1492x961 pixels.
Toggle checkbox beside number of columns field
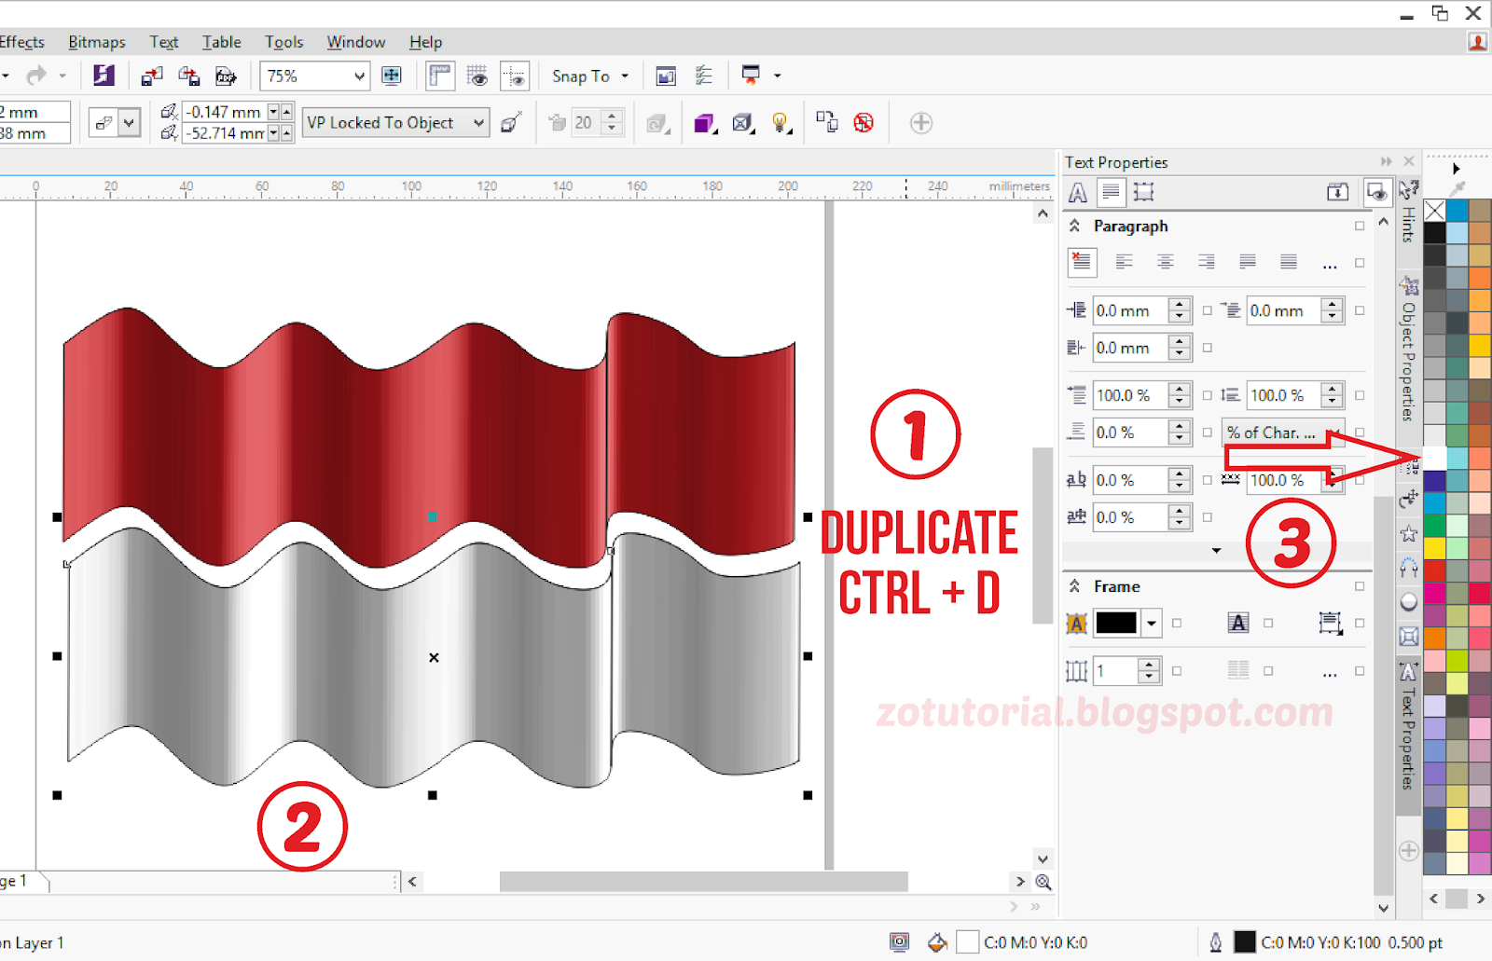pyautogui.click(x=1177, y=670)
